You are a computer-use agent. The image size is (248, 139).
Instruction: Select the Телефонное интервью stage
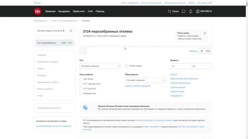[x=48, y=62]
